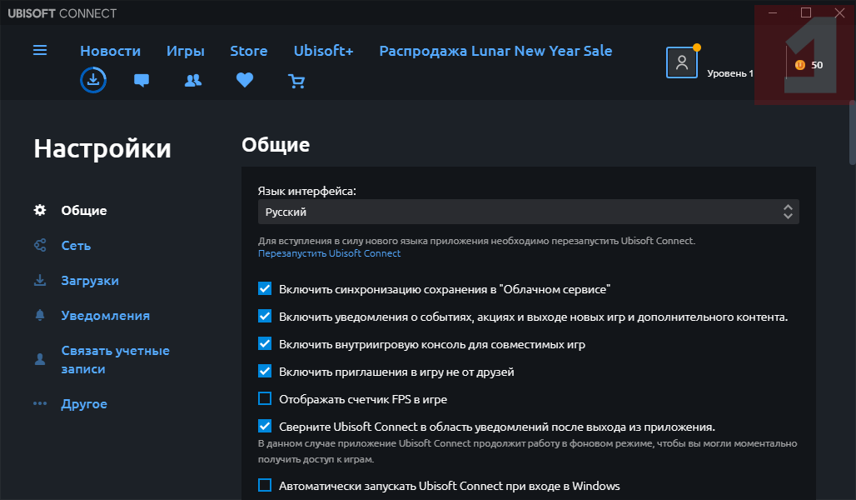Image resolution: width=856 pixels, height=500 pixels.
Task: Click the UBISOFT CONNECT title logo
Action: coord(62,13)
